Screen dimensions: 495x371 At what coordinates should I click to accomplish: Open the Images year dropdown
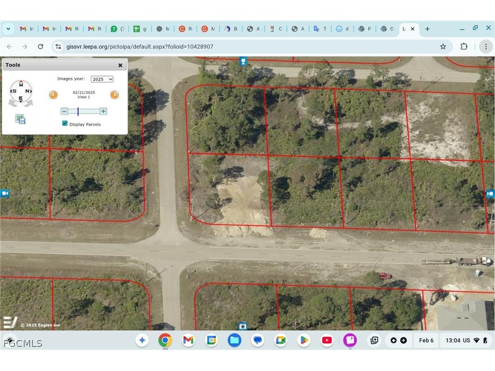[x=102, y=79]
